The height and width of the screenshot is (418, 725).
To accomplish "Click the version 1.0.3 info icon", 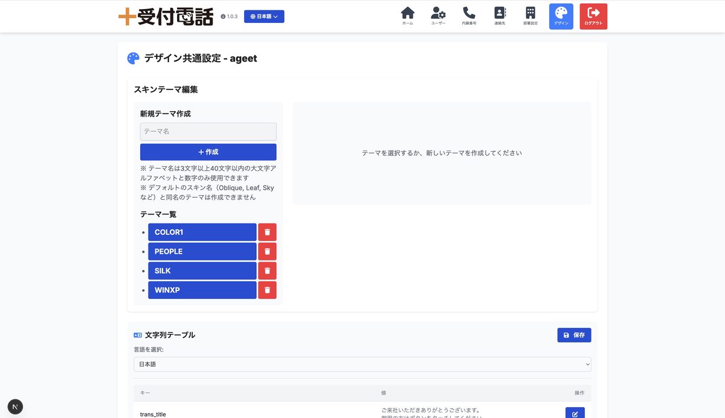I will (x=223, y=17).
